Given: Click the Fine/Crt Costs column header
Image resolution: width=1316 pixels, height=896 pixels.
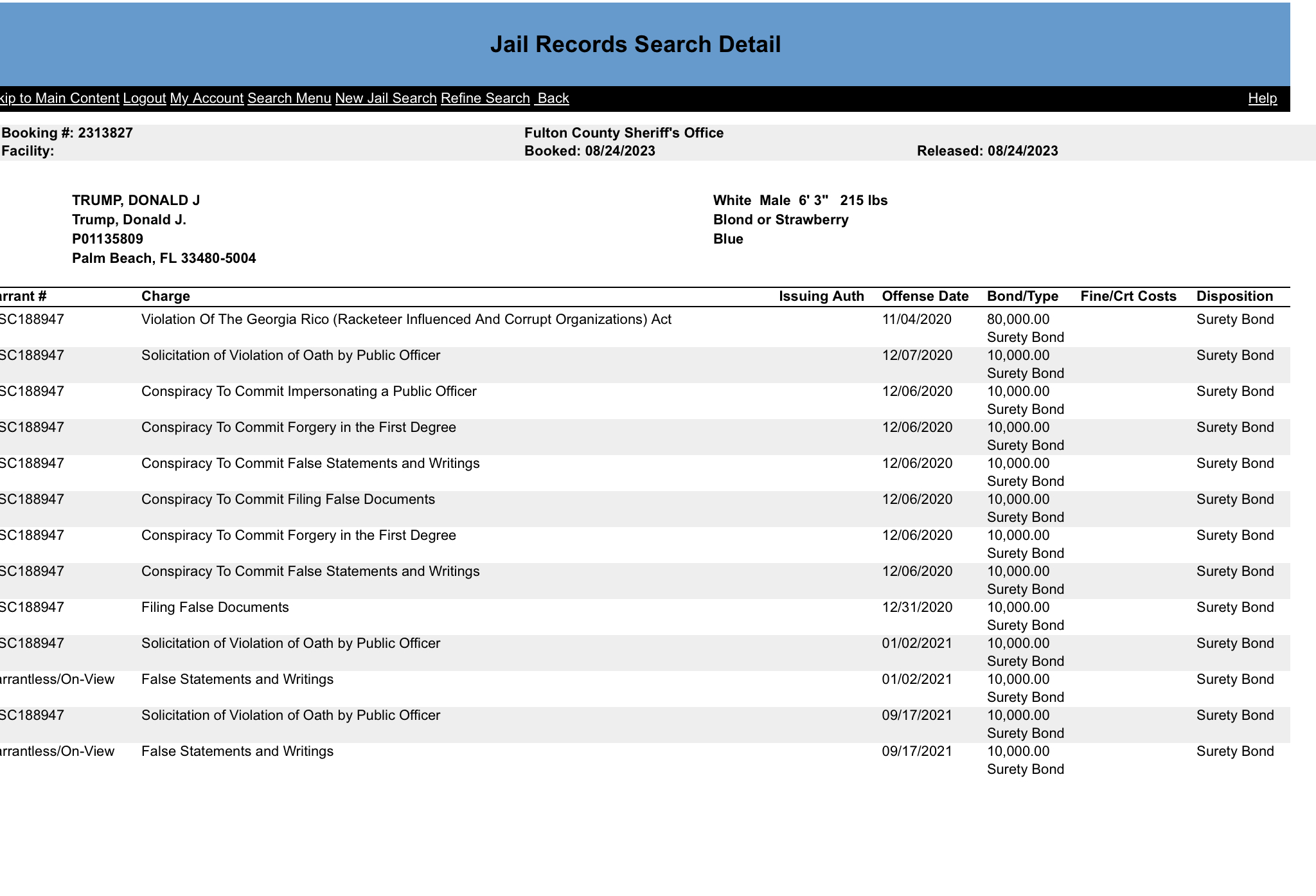Looking at the screenshot, I should 1129,296.
